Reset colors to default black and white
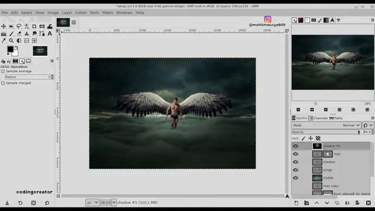This screenshot has width=375, height=211. (8, 55)
